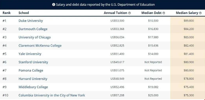
Task: Click the Annual Tuition column header text
Action: pos(115,13)
